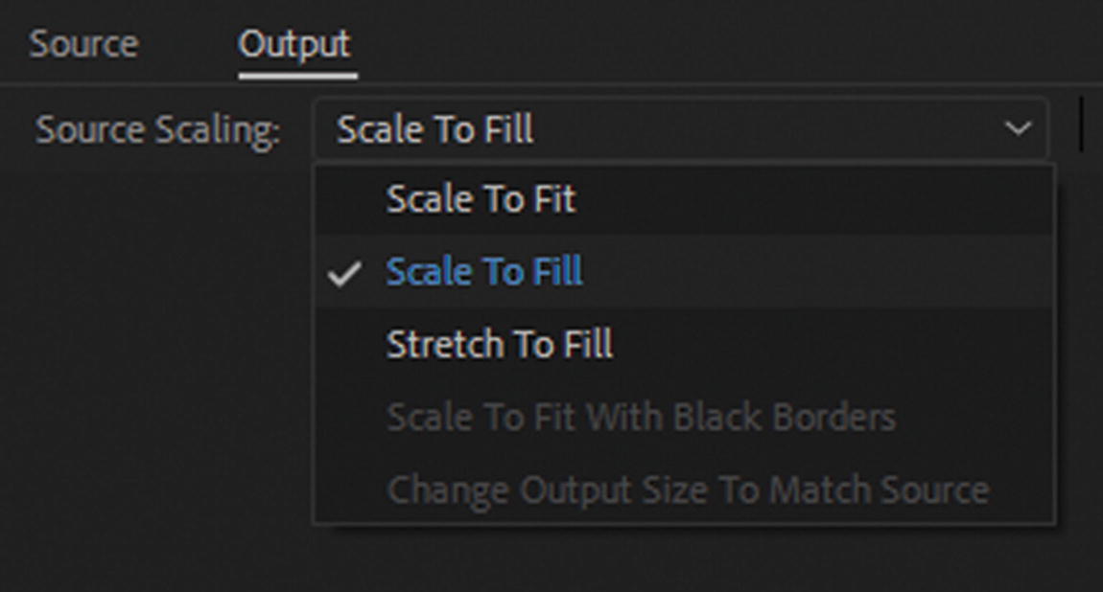This screenshot has height=592, width=1103.
Task: Click the blue highlighted Scale To Fill text
Action: tap(484, 272)
